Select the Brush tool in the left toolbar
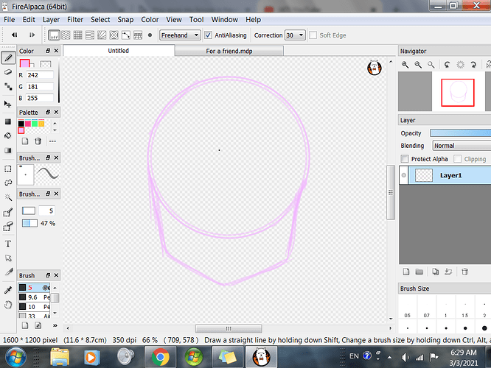The width and height of the screenshot is (491, 368). 8,57
